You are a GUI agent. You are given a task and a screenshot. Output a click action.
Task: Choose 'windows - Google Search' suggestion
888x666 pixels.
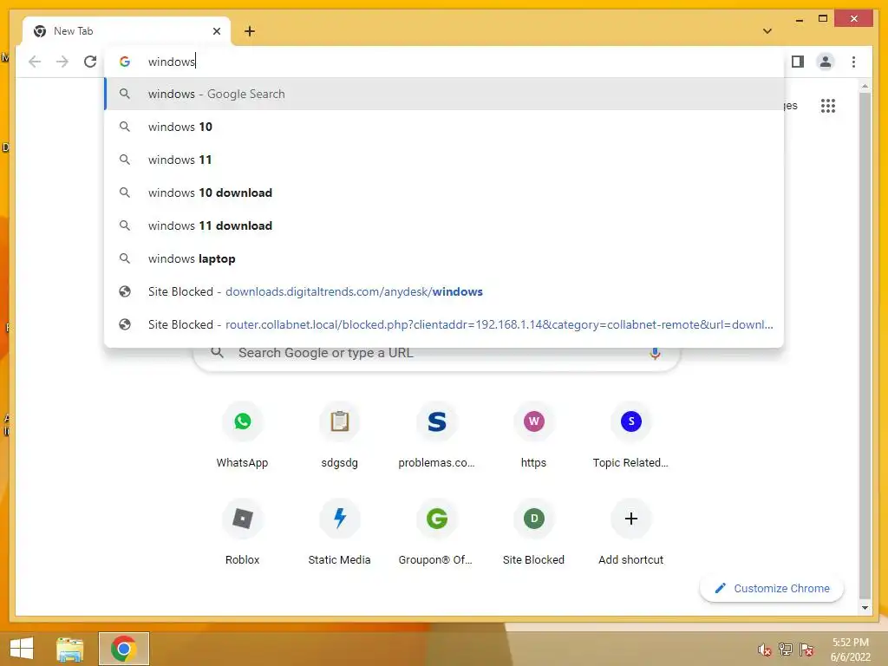(x=444, y=94)
